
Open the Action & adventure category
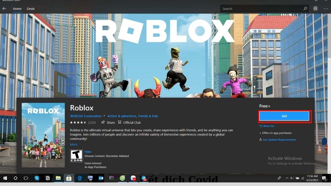[x=121, y=116]
